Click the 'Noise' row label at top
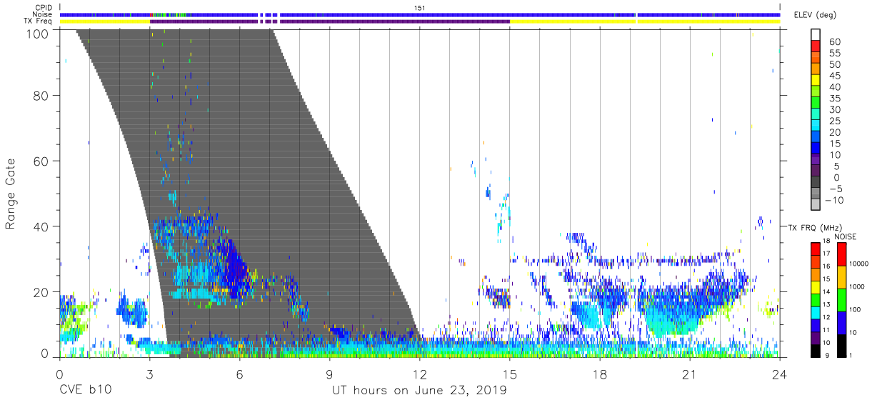This screenshot has height=405, width=877. point(44,14)
